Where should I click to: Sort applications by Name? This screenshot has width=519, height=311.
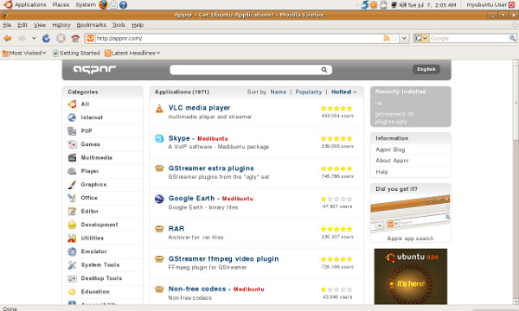[x=278, y=92]
